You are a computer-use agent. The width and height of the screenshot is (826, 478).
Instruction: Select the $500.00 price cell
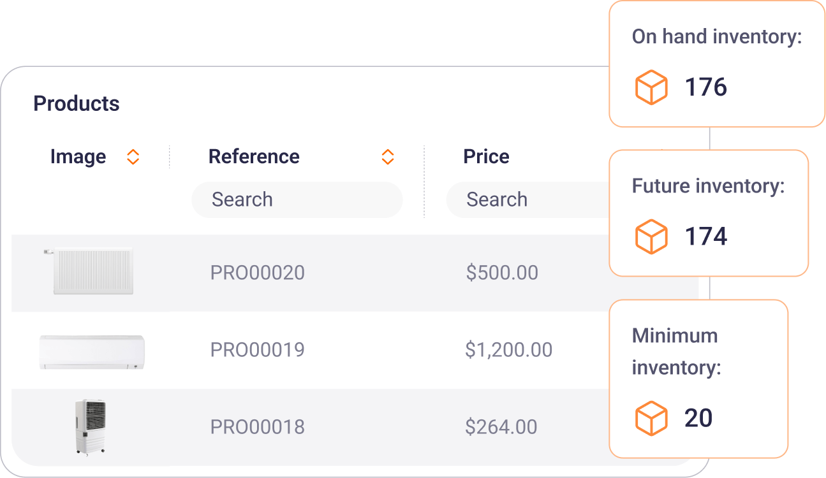coord(502,273)
